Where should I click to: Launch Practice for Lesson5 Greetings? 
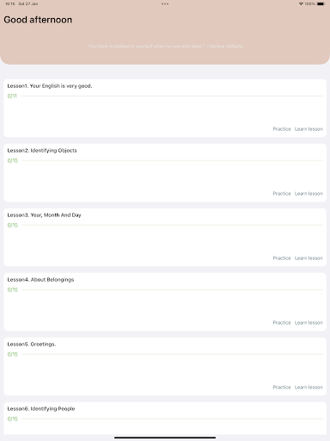click(282, 388)
